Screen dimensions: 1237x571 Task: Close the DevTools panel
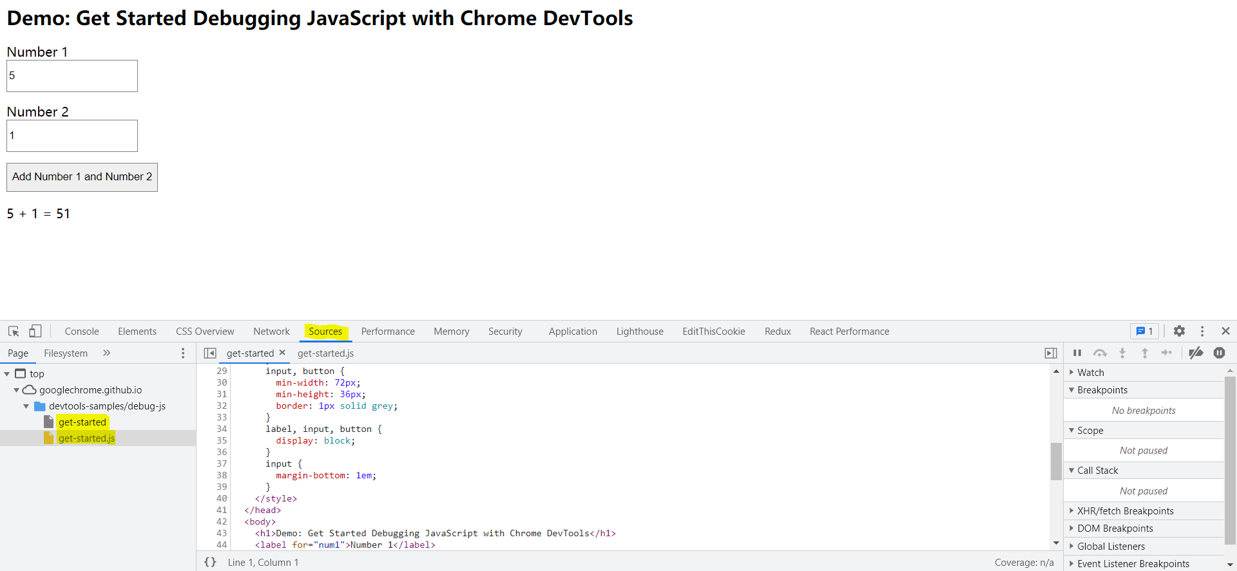pos(1225,331)
